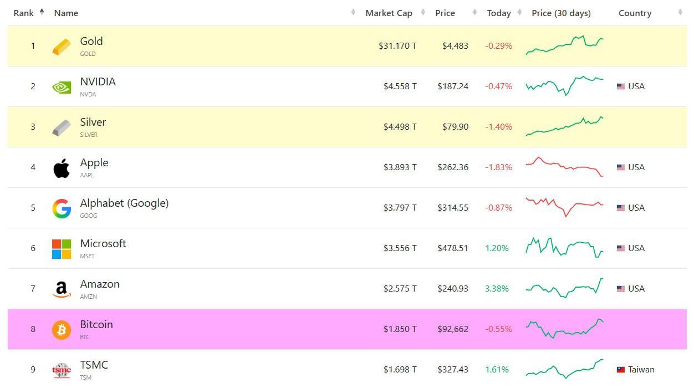Viewport: 694px width, 388px height.
Task: Click the TSMC logo icon
Action: [62, 370]
